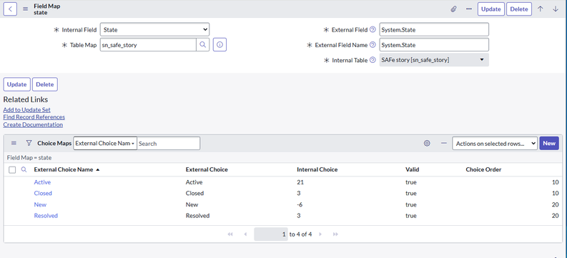Sort by External Choice Name ascending arrow

coord(98,170)
